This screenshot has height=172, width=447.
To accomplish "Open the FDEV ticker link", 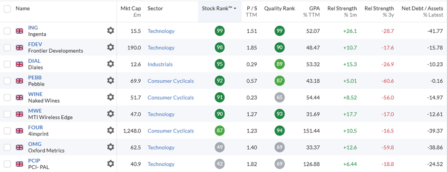I will pyautogui.click(x=35, y=44).
